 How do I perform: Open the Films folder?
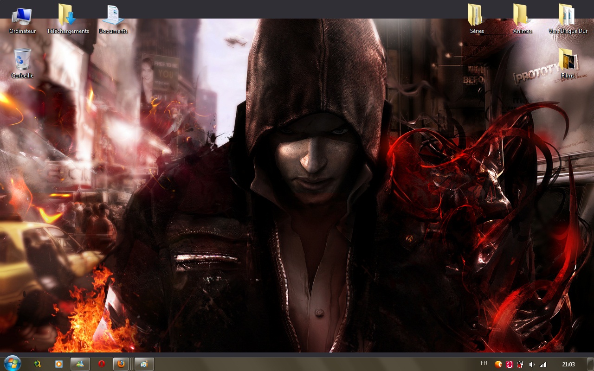click(568, 64)
